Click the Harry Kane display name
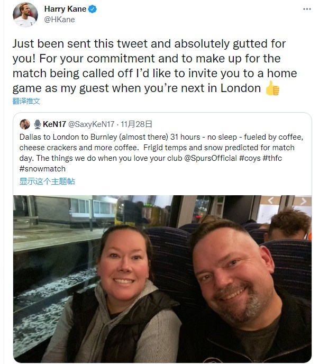Viewport: 319px width, 364px height. [65, 9]
